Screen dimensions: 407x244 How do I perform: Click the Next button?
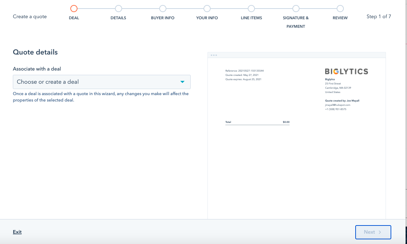coord(373,232)
